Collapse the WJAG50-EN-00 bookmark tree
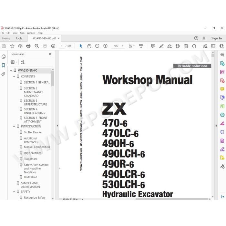Viewport: 226px width, 226px height. 11,70
